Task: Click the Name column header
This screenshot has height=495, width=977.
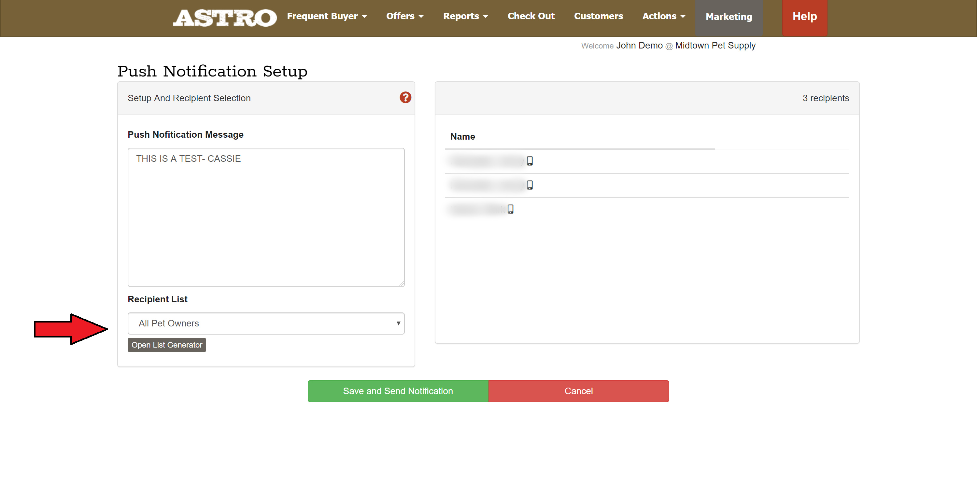Action: (x=462, y=136)
